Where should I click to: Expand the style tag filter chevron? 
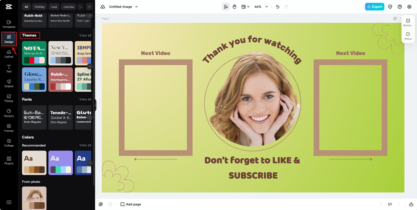(x=89, y=7)
